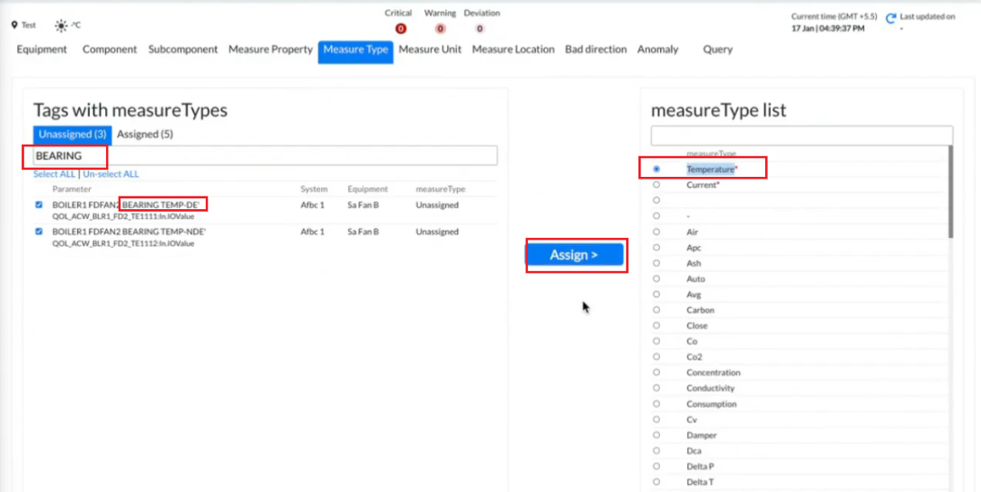
Task: Select the Temperature radio button
Action: pyautogui.click(x=656, y=169)
